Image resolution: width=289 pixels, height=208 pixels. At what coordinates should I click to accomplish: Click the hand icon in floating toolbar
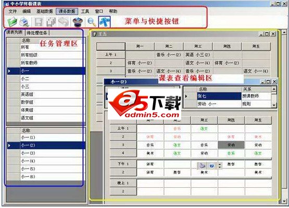[202, 166]
